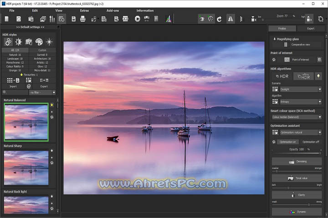Print the image using printer icon
This screenshot has width=328, height=218.
(82, 19)
